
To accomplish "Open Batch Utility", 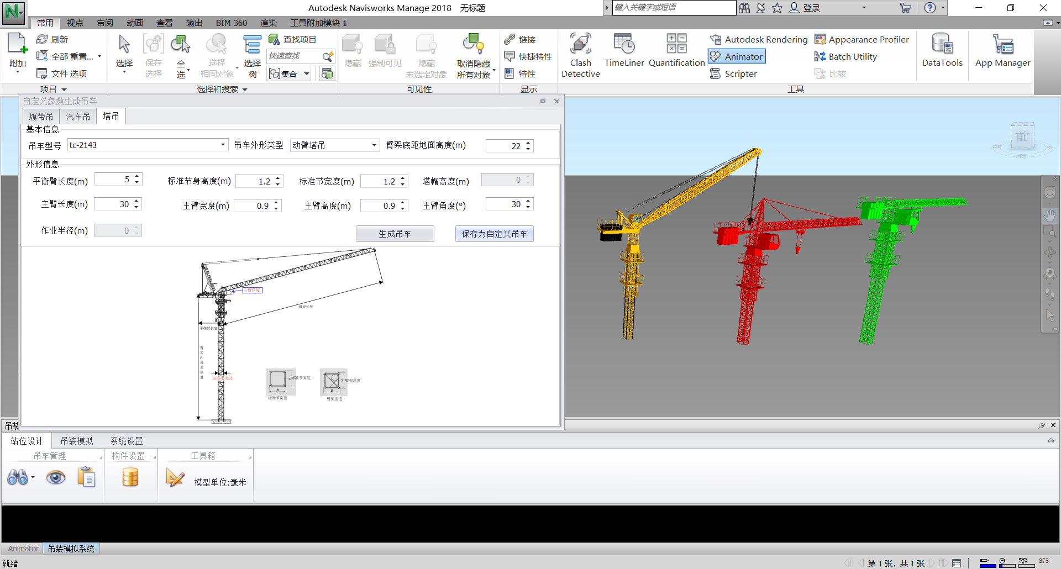I will 845,56.
